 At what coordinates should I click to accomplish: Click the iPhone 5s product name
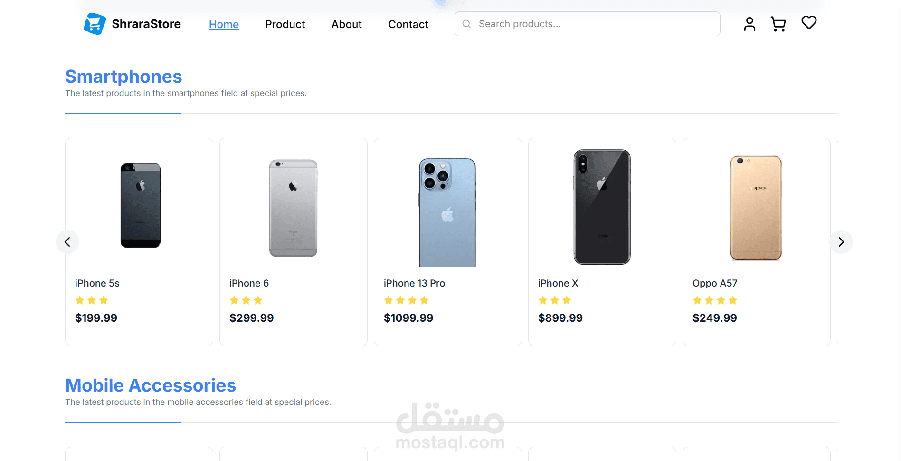tap(97, 283)
